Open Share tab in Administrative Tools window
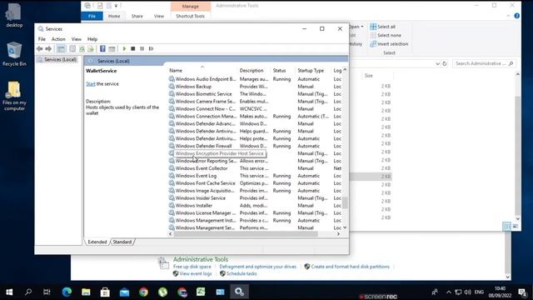This screenshot has height=300, width=533. pos(137,16)
